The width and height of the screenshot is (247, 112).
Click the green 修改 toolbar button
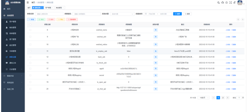coord(41,19)
